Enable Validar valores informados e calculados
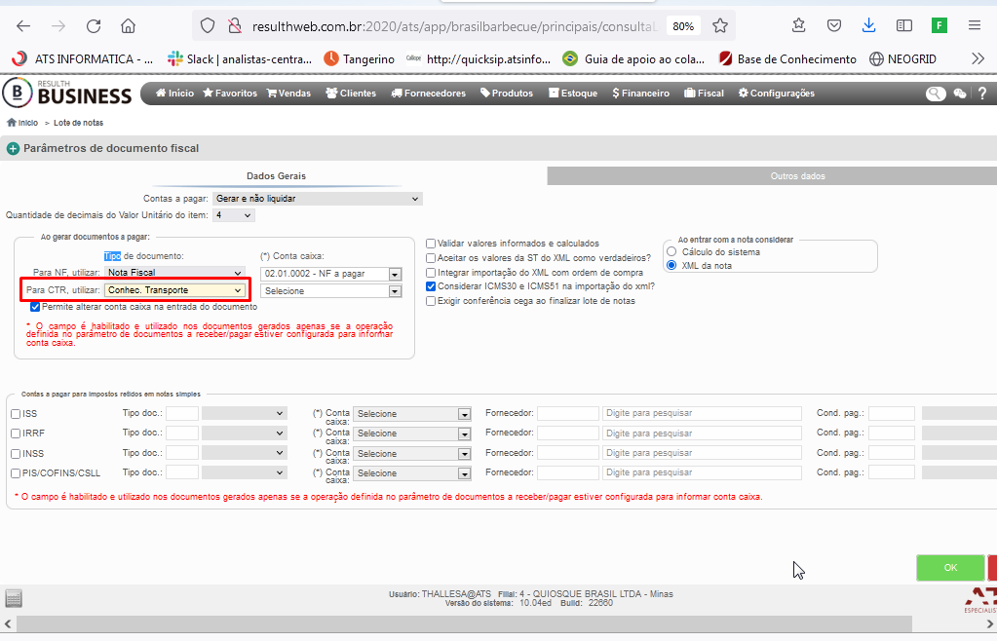 tap(431, 244)
